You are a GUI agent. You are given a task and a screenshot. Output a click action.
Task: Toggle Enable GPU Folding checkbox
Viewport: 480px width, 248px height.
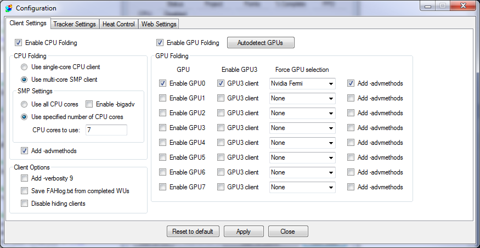(160, 43)
